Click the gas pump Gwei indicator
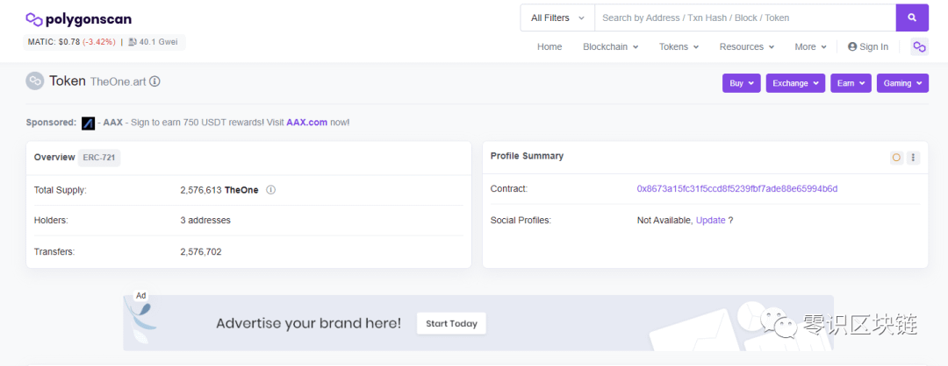948x366 pixels. [153, 42]
